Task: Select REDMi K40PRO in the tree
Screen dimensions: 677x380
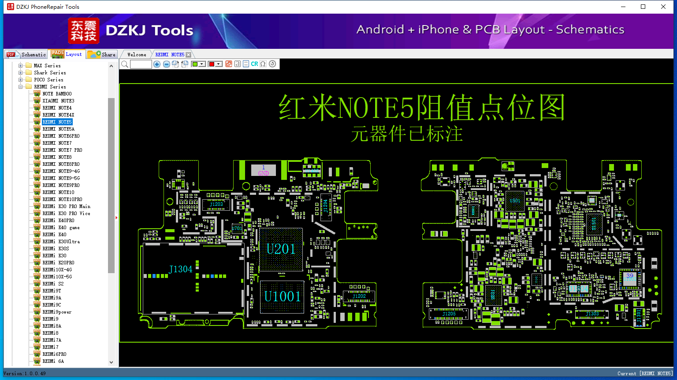Action: [x=58, y=220]
